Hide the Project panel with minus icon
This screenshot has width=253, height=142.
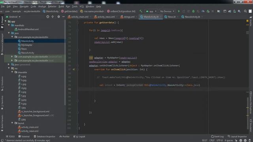pyautogui.click(x=63, y=17)
